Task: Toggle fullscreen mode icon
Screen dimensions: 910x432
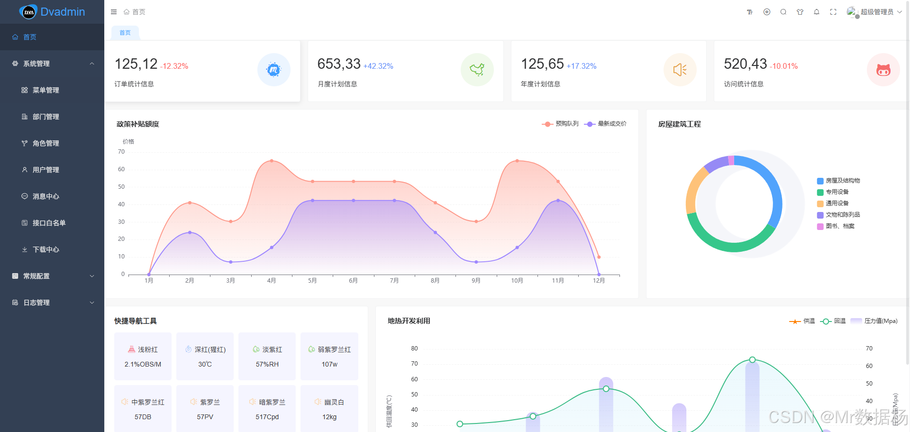Action: [833, 12]
